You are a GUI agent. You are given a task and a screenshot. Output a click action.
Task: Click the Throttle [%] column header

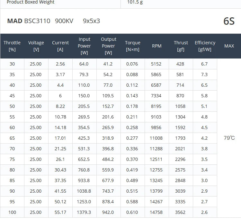click(x=12, y=46)
